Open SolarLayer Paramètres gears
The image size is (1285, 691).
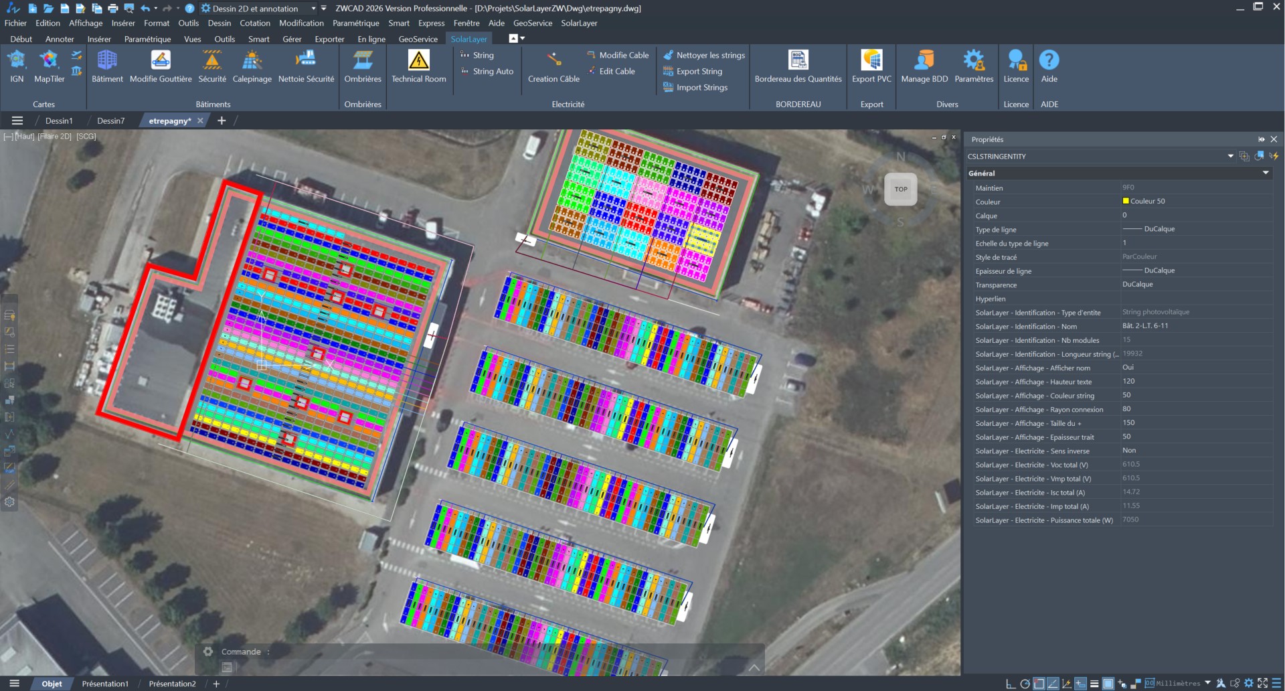974,66
